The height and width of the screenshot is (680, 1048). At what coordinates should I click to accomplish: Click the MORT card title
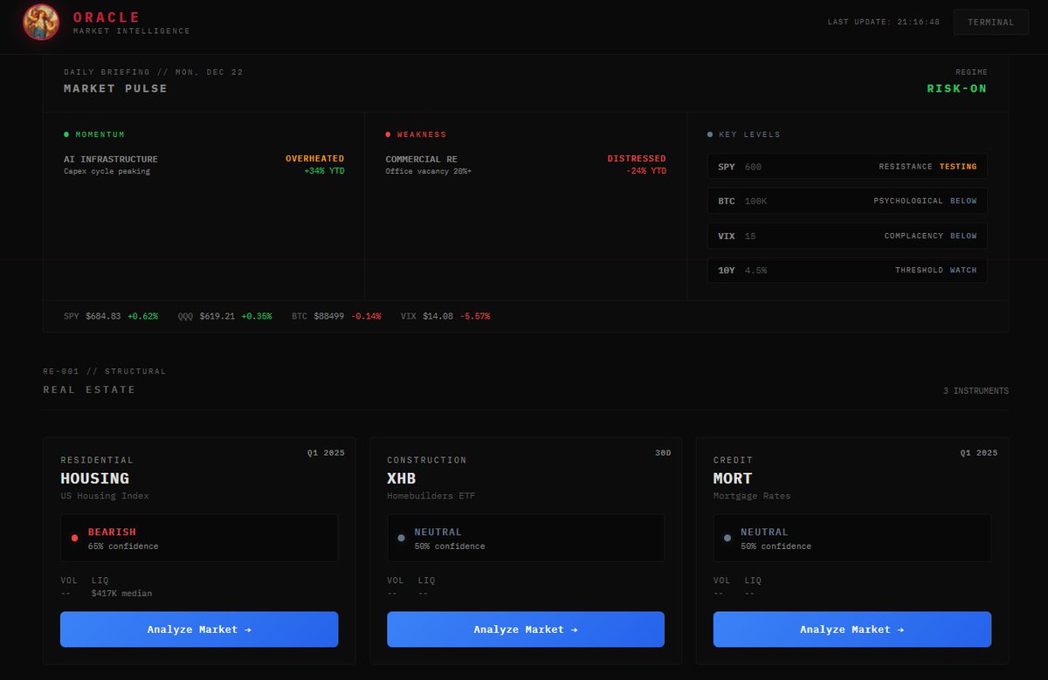coord(733,478)
